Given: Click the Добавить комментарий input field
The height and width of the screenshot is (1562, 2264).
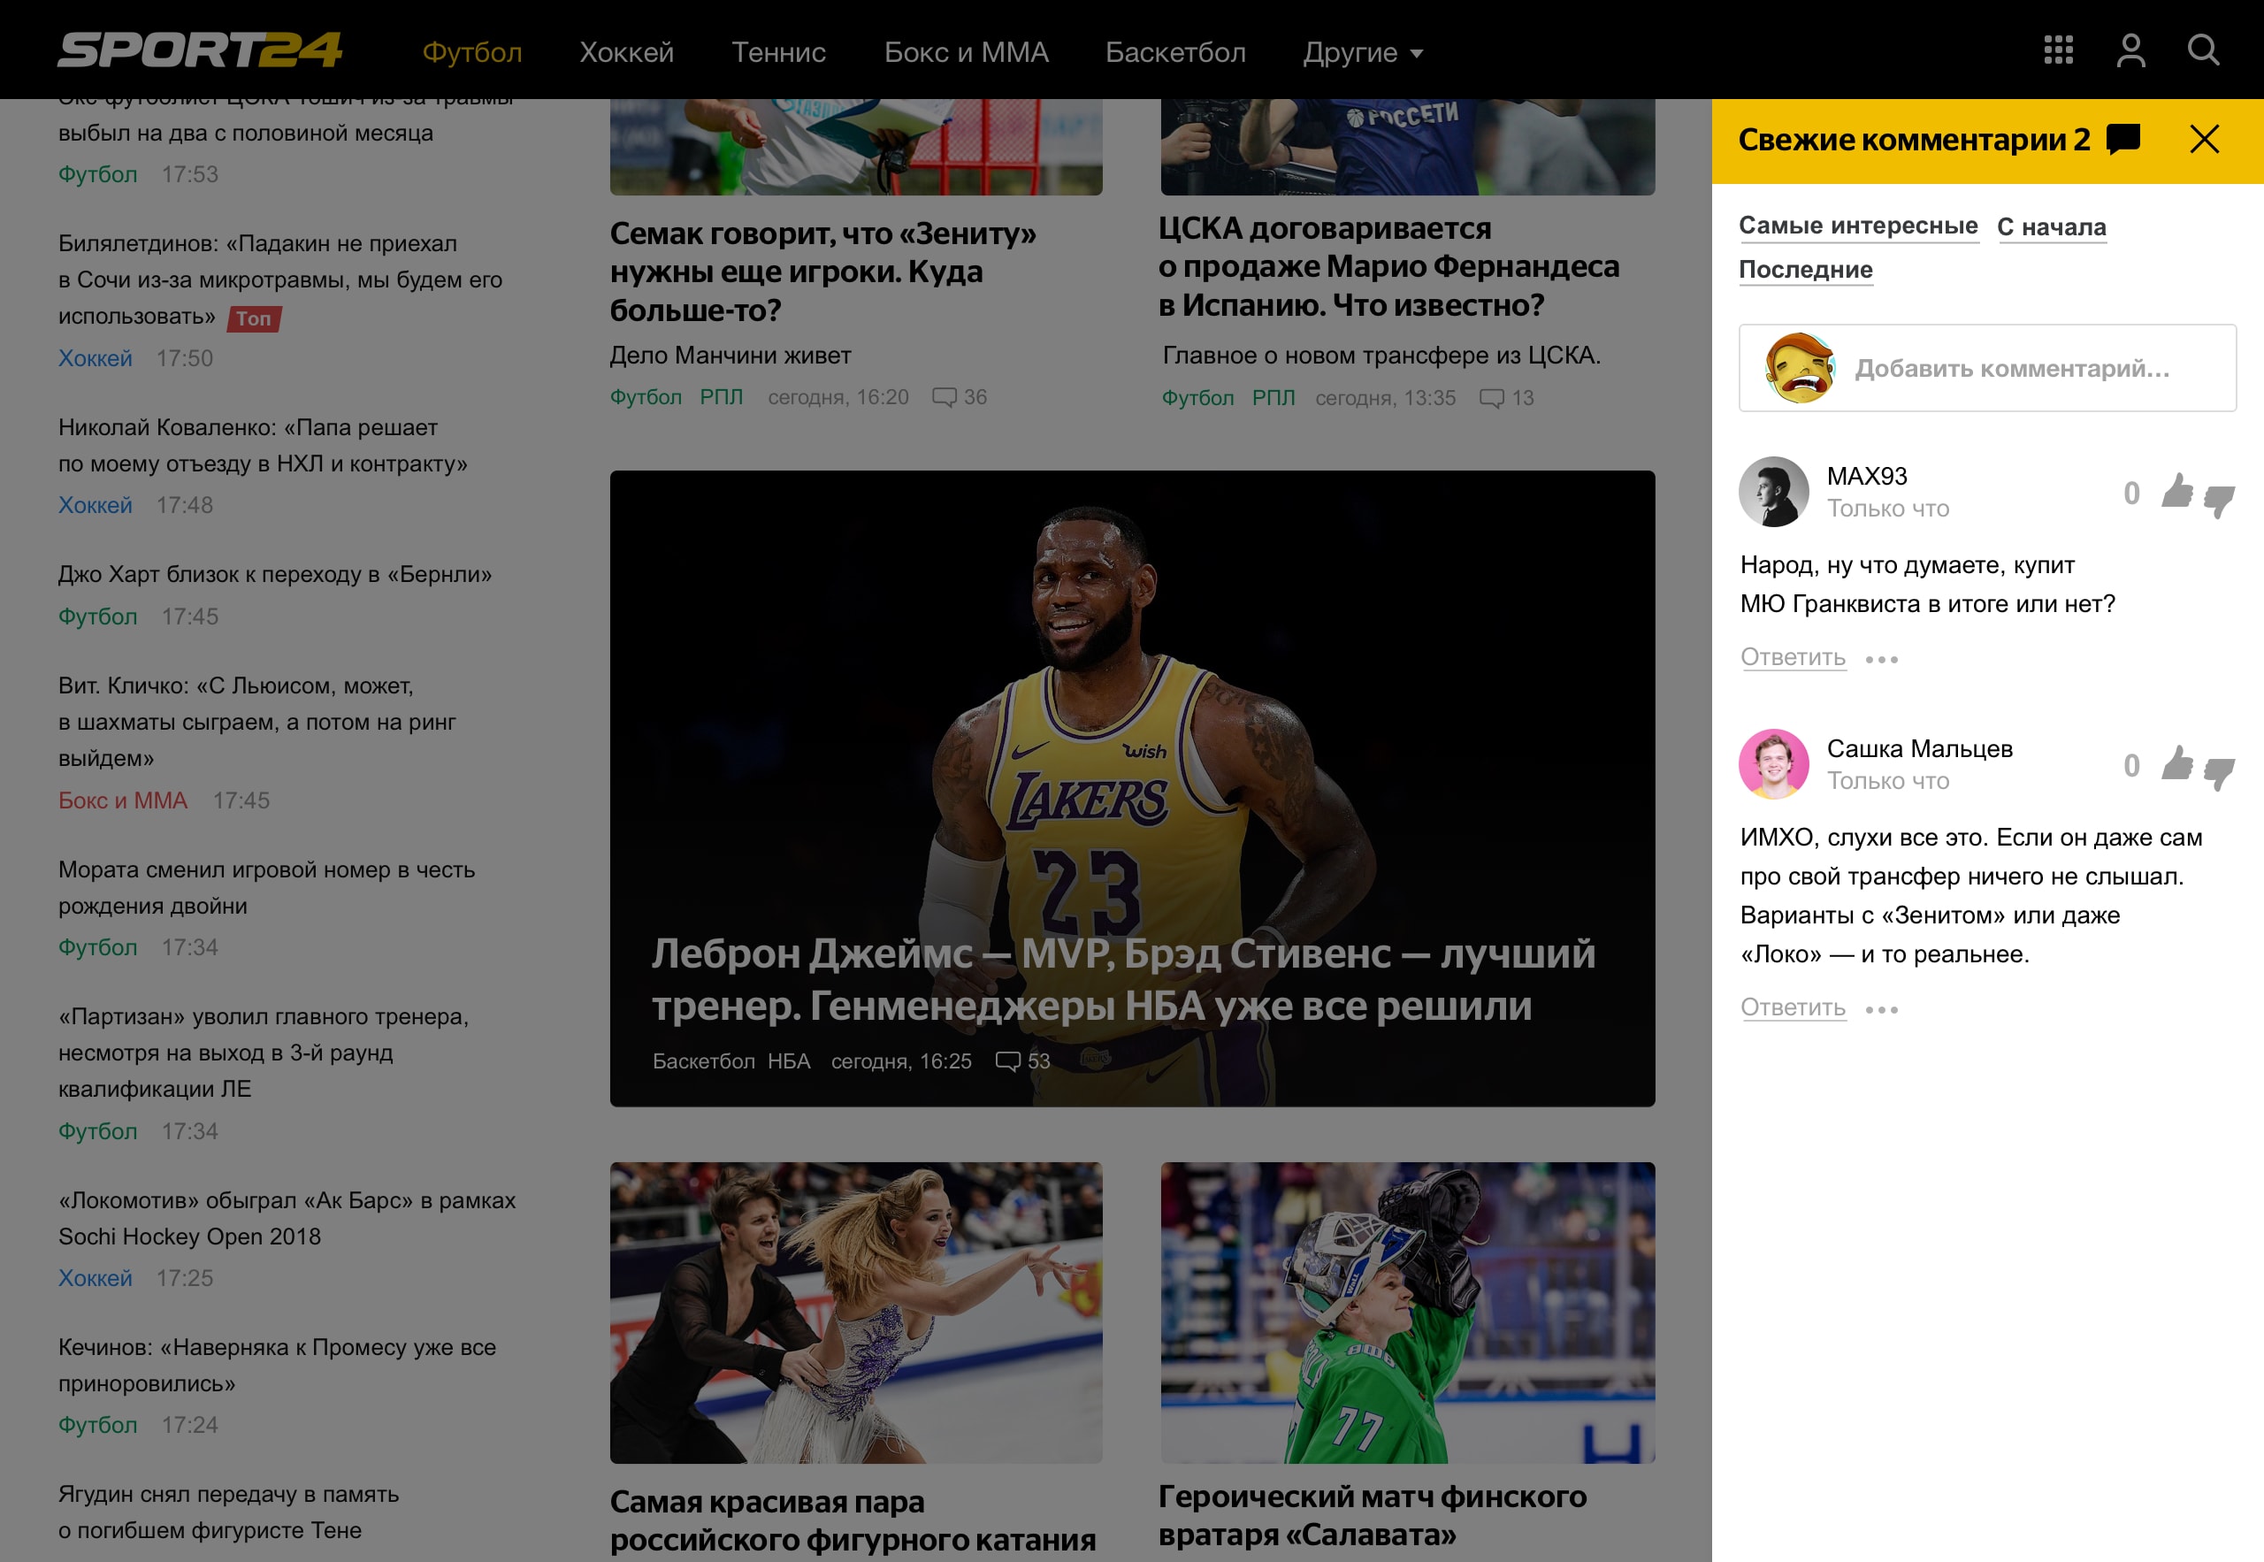Looking at the screenshot, I should pos(2010,368).
